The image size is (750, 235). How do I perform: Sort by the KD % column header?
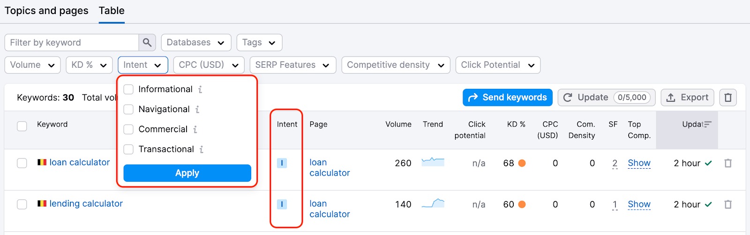tap(516, 124)
